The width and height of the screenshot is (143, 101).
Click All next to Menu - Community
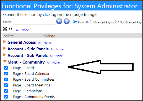pos(48,62)
